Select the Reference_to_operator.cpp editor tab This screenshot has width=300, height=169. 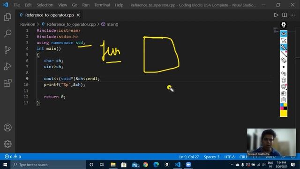pos(49,15)
